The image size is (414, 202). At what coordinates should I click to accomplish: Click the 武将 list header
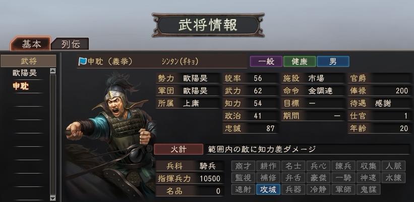click(x=29, y=61)
